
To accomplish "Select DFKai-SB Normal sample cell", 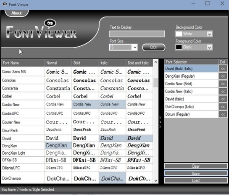I will pos(58,160).
